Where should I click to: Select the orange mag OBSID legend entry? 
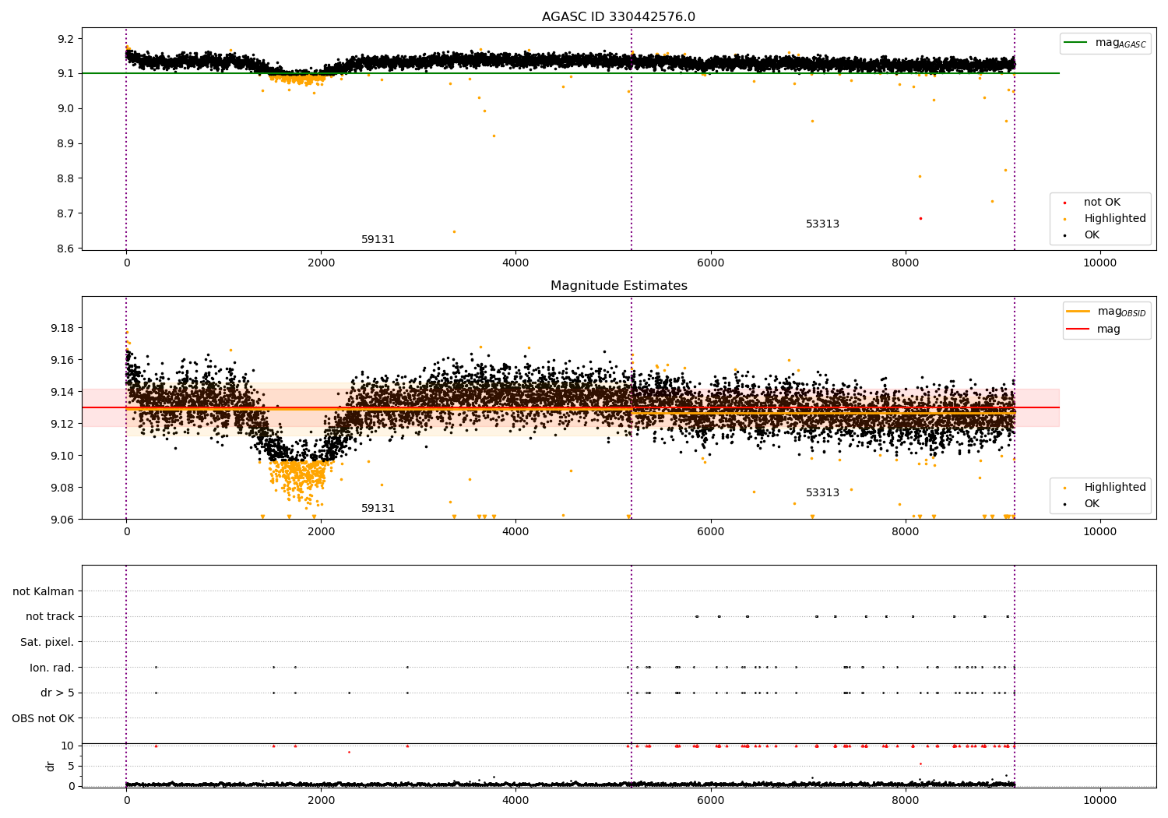pyautogui.click(x=1106, y=312)
